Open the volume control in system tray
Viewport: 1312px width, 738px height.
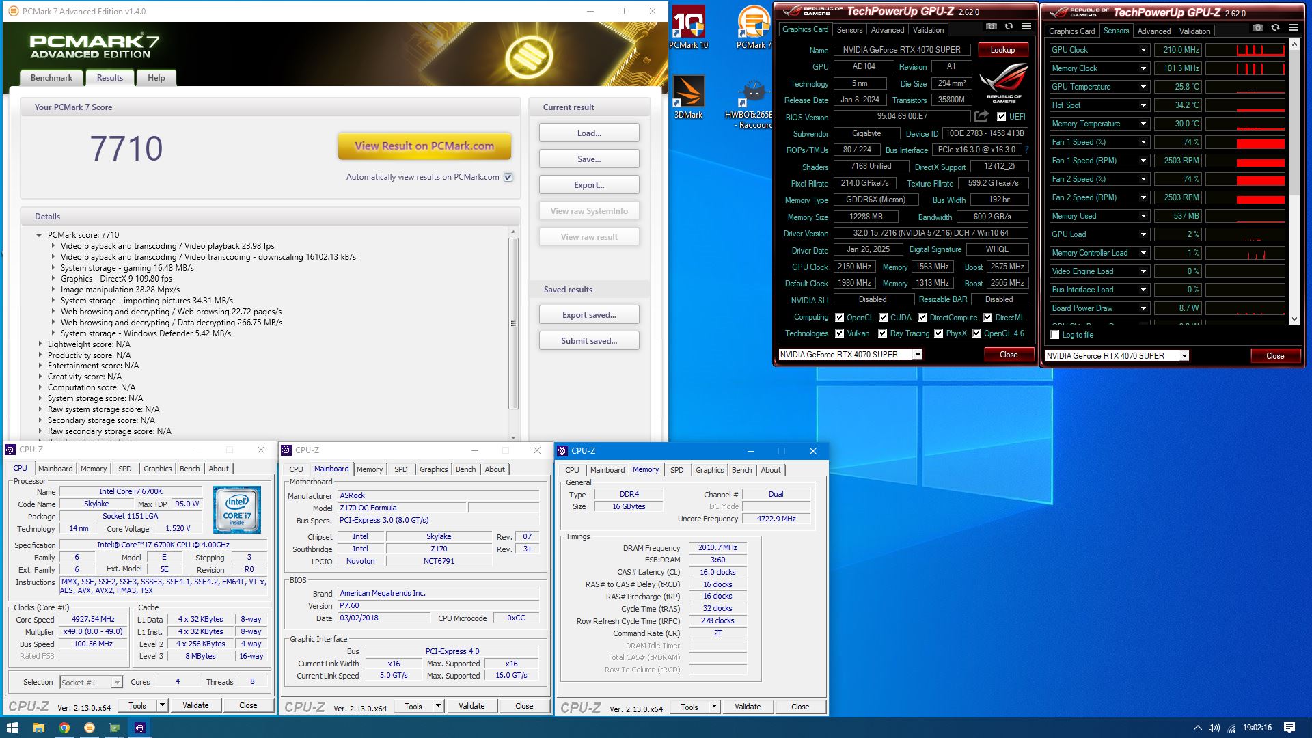coord(1214,728)
